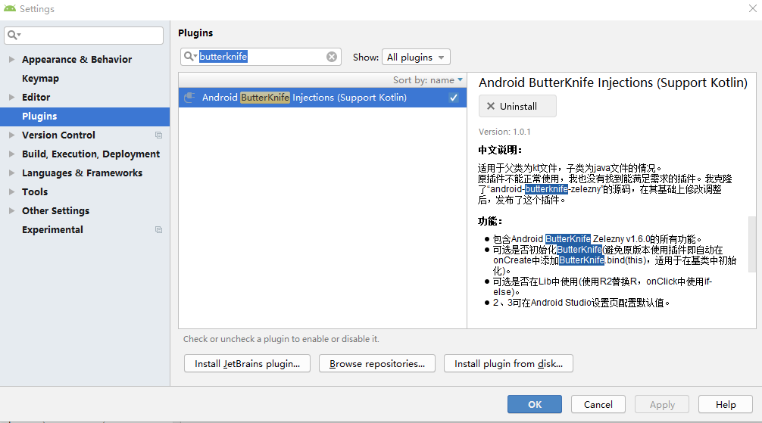This screenshot has height=423, width=762.
Task: Open the Sort by: name dropdown
Action: (428, 80)
